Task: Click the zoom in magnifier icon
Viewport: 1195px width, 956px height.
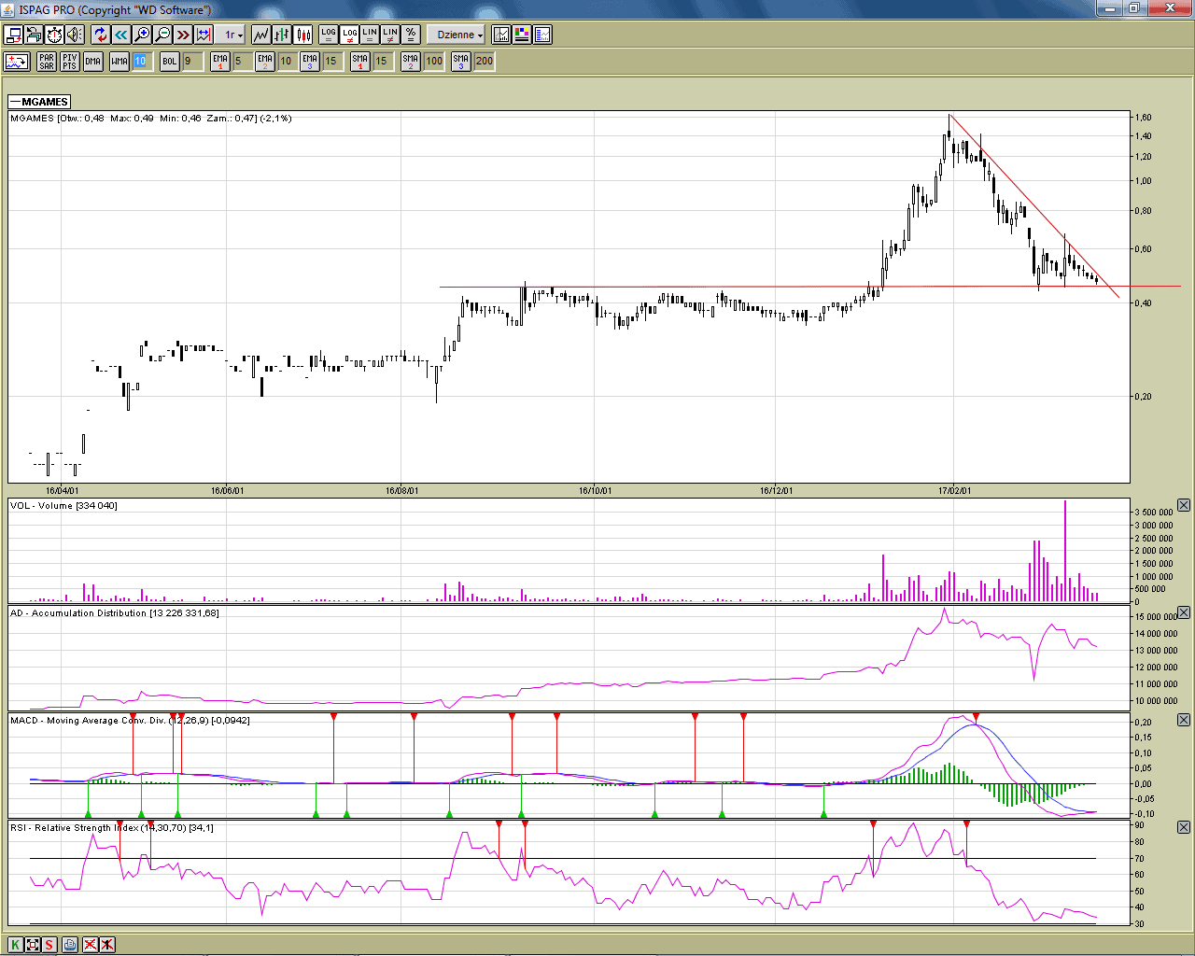Action: pyautogui.click(x=142, y=35)
